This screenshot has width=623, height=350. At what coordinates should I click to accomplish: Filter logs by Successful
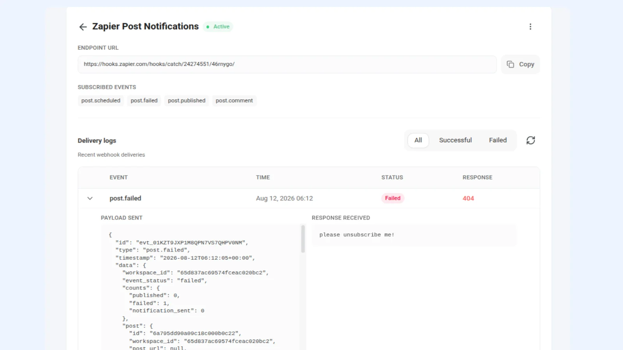[x=455, y=140]
